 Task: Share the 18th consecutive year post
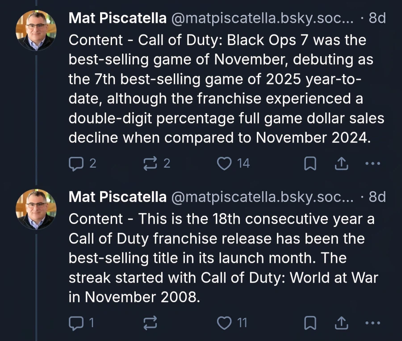341,322
